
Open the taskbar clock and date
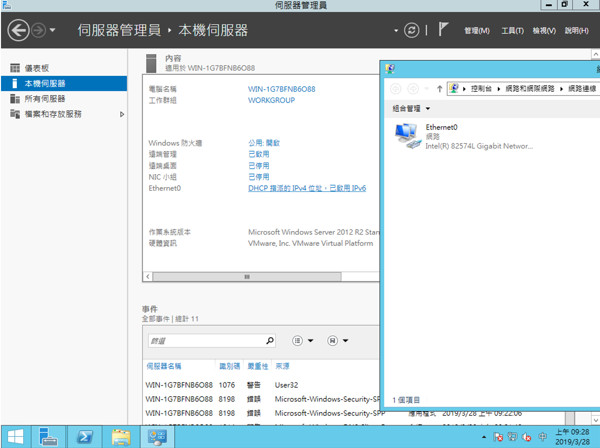[x=572, y=437]
